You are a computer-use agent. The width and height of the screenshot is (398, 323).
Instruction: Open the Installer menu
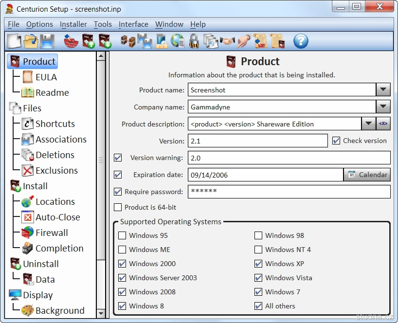(73, 24)
